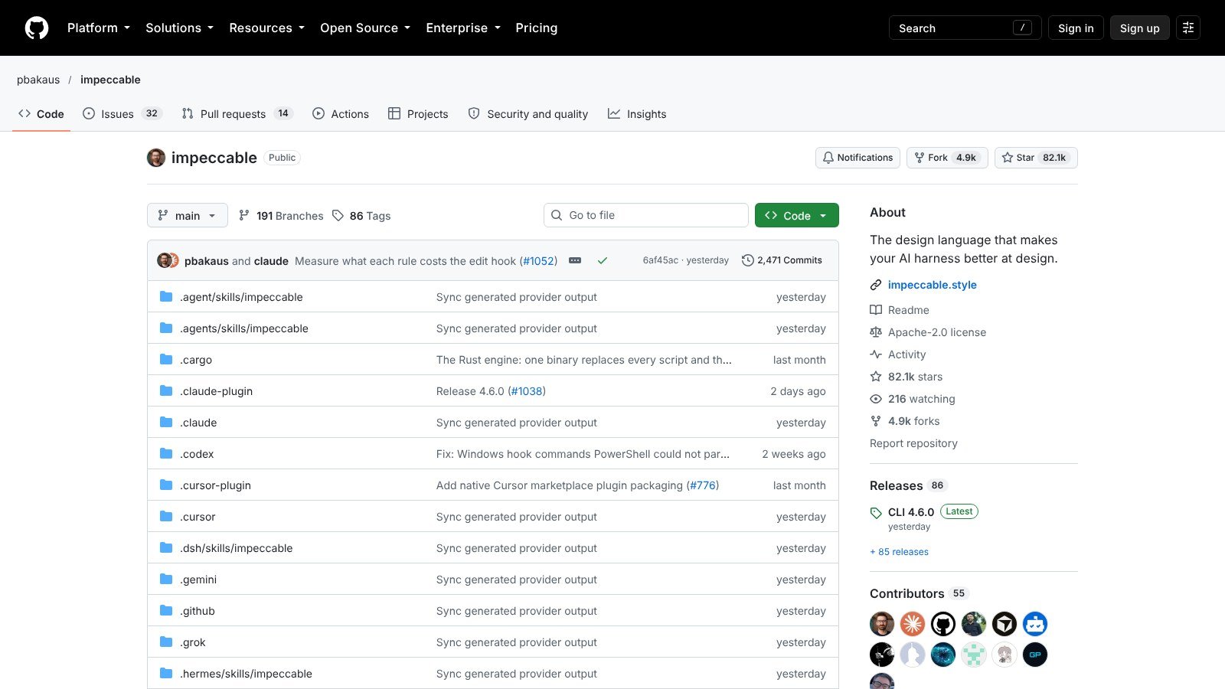Click the star icon next to 82.1k stars
This screenshot has height=689, width=1225.
click(x=876, y=377)
